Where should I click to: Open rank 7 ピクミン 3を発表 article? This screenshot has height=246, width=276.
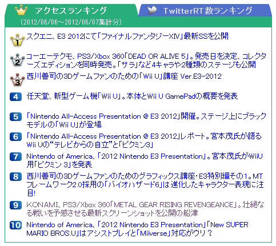point(145,160)
